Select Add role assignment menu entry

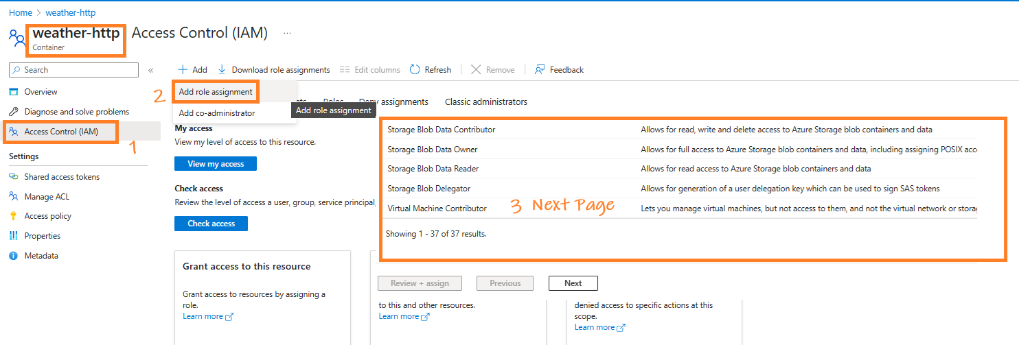(216, 92)
